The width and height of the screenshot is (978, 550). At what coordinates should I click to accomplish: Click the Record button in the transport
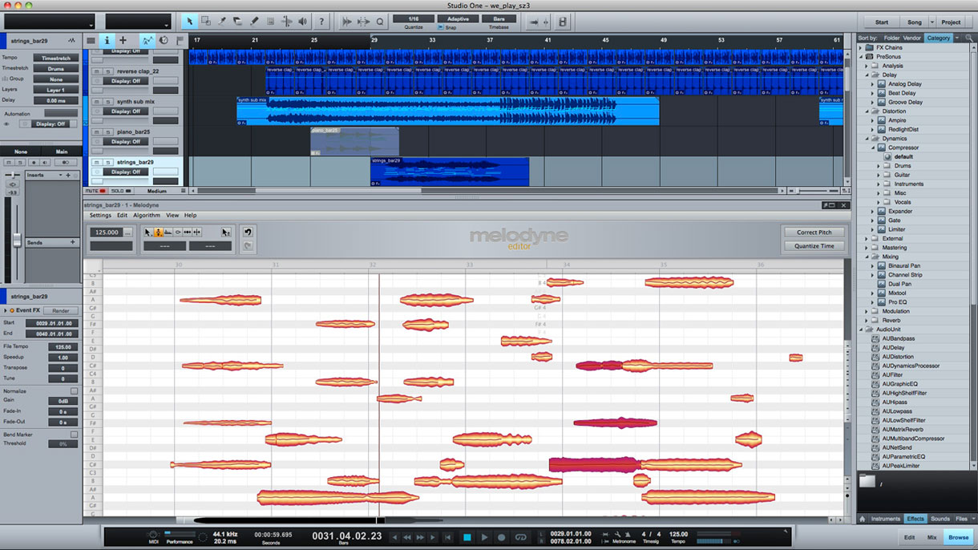tap(502, 537)
